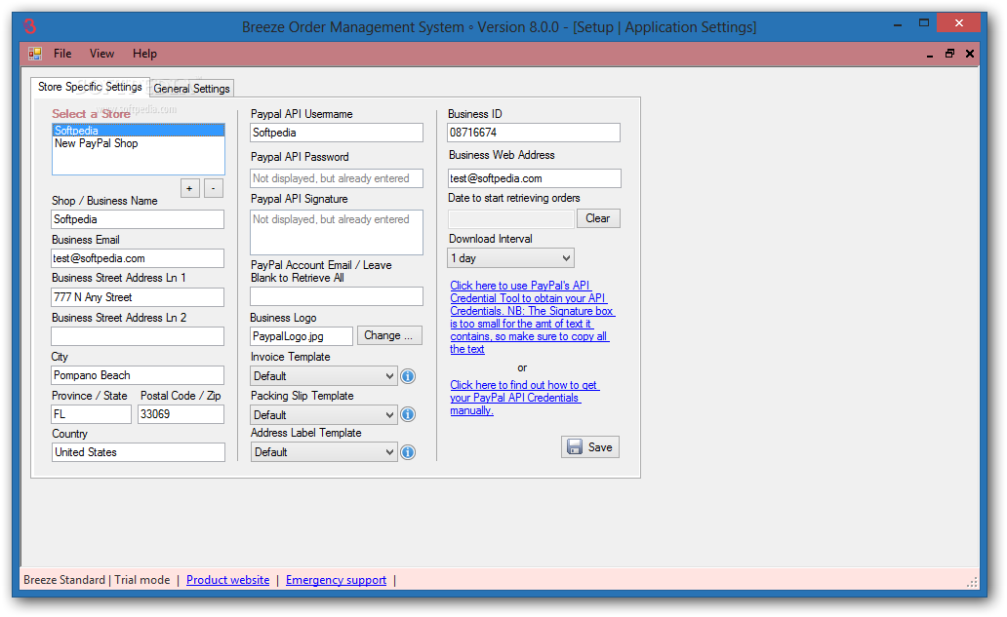The height and width of the screenshot is (617, 1007).
Task: Restore the inner MDI child window
Action: pos(949,54)
